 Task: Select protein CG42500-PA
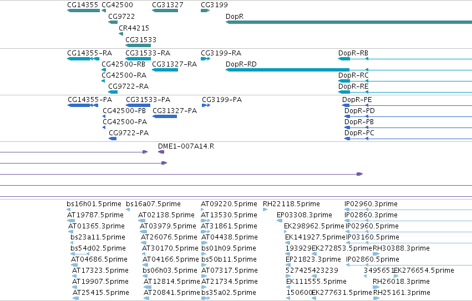coord(104,127)
